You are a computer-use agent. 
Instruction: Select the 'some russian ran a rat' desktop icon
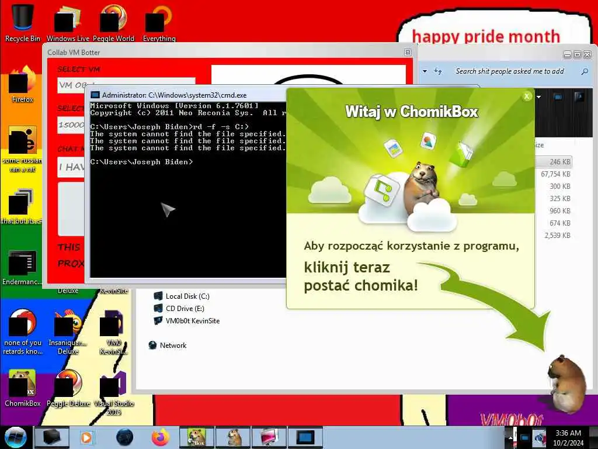click(x=23, y=149)
